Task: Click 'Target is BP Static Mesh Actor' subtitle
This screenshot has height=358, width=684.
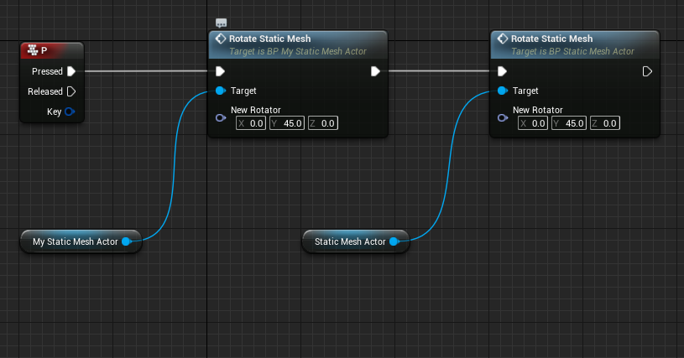Action: [x=572, y=51]
